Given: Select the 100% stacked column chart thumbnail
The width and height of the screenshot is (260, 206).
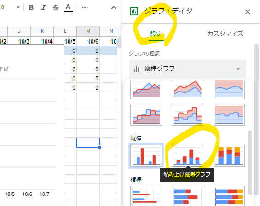Looking at the screenshot, I should 229,156.
